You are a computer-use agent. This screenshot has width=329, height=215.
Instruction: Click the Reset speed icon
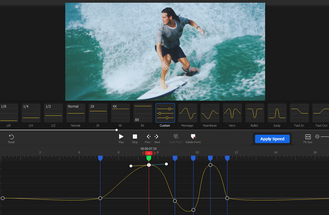pyautogui.click(x=11, y=137)
